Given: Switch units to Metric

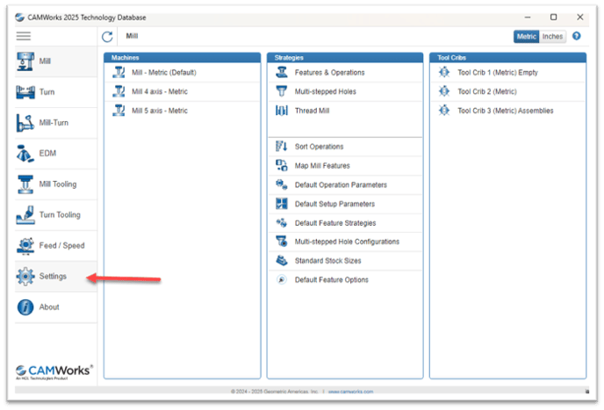Looking at the screenshot, I should pyautogui.click(x=526, y=37).
